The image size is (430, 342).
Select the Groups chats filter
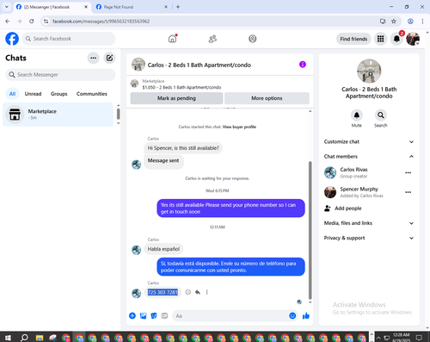click(x=58, y=94)
